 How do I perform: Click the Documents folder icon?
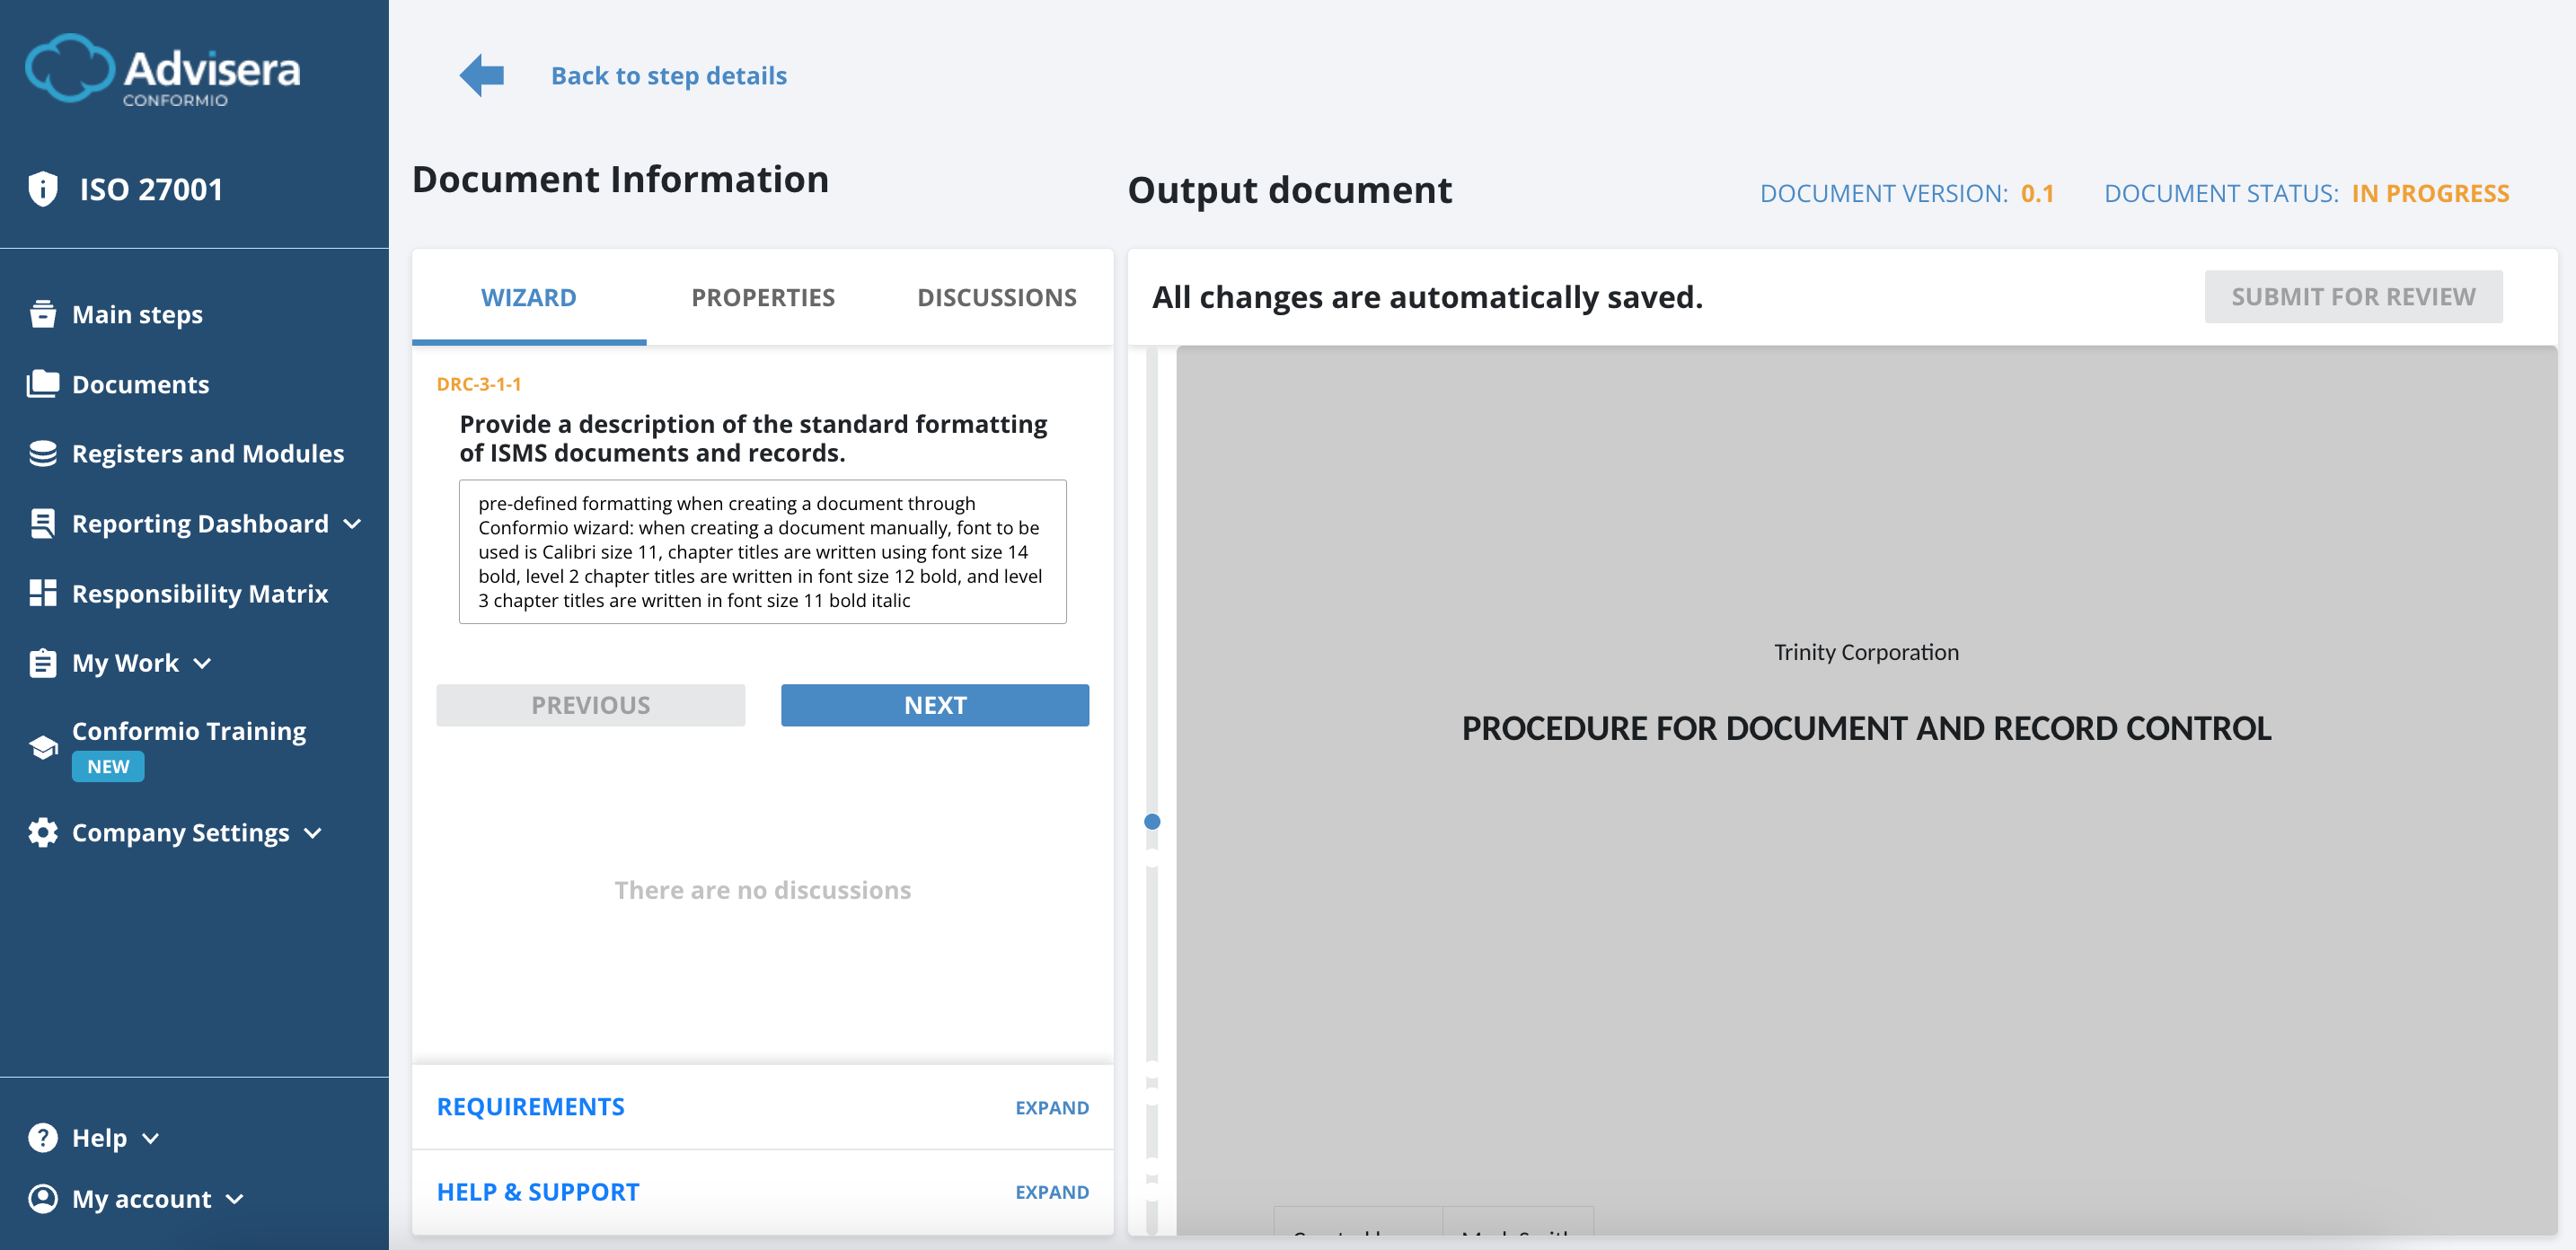click(43, 384)
